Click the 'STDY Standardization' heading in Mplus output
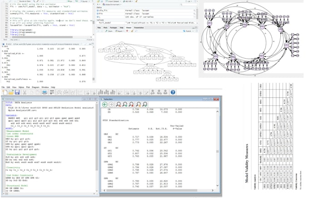Image resolution: width=309 pixels, height=198 pixels. pyautogui.click(x=116, y=120)
